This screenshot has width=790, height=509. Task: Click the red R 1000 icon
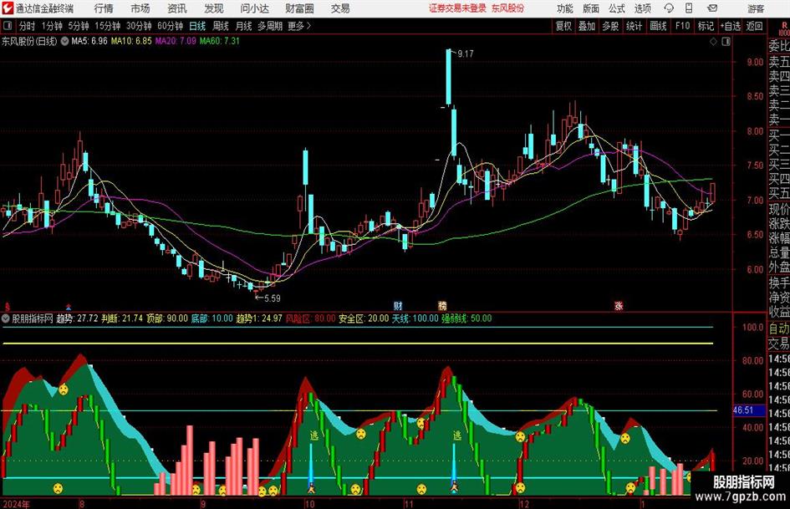(x=784, y=28)
